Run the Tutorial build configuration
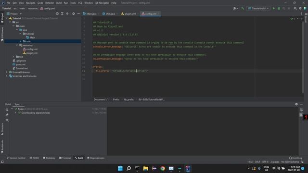The height and width of the screenshot is (173, 308). click(274, 9)
